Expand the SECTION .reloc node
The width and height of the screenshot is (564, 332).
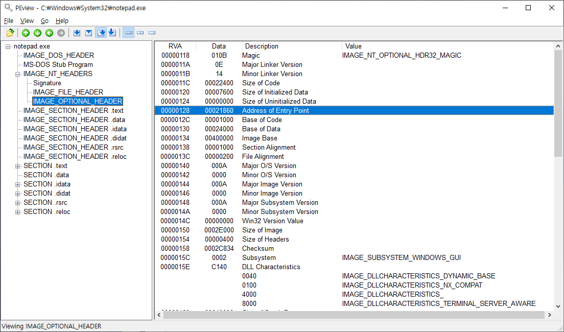[x=17, y=212]
